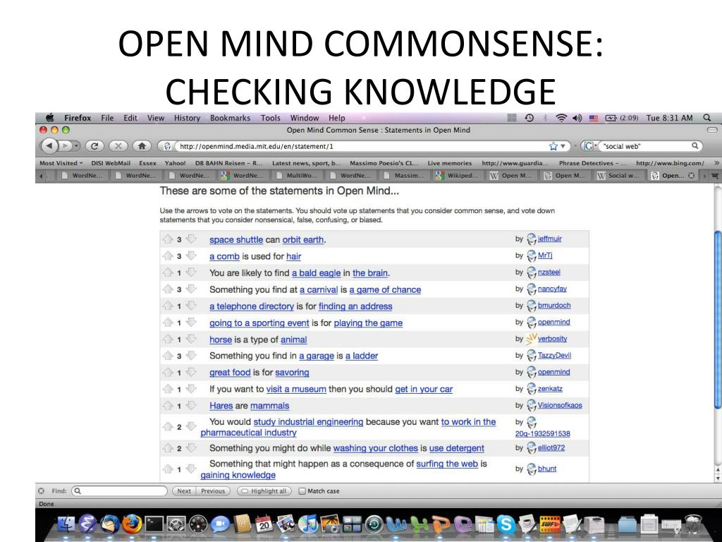722x542 pixels.
Task: Open the 'a game of chance' link
Action: click(385, 289)
